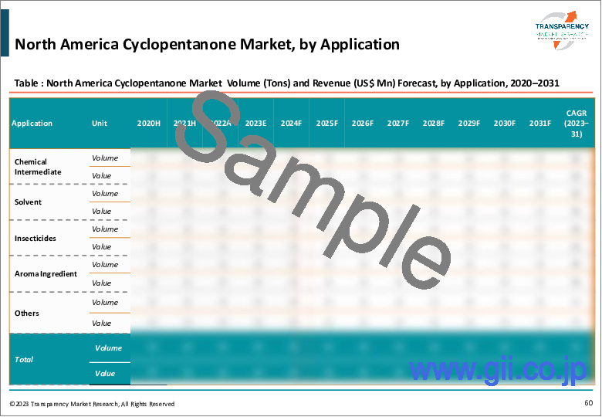The height and width of the screenshot is (417, 602).
Task: Click the 2024F column header
Action: click(x=291, y=124)
